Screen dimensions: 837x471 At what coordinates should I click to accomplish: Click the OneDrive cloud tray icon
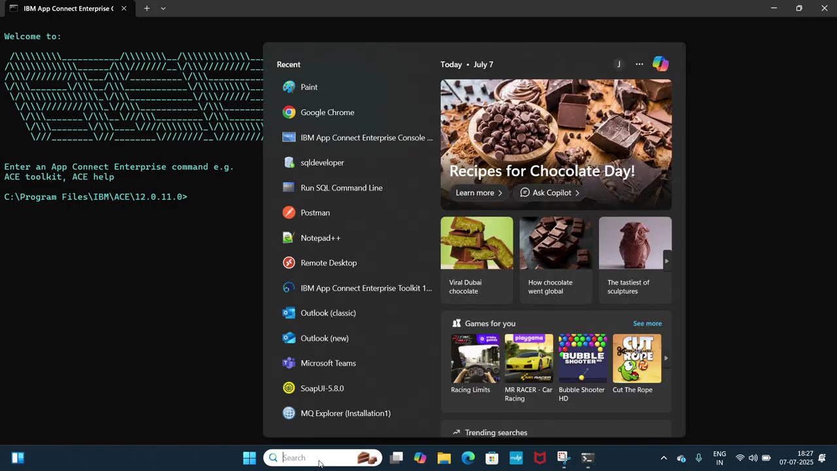coord(681,458)
